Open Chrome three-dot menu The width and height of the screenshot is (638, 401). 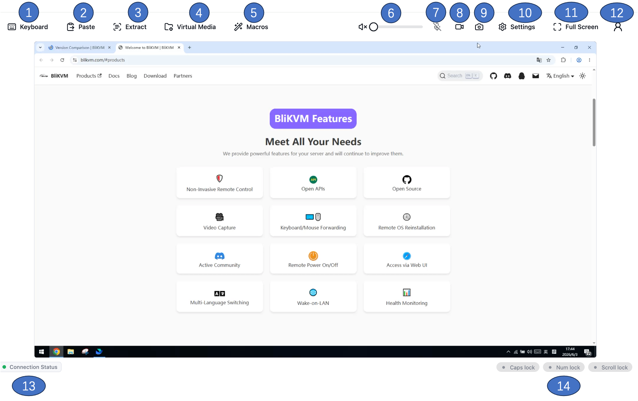click(x=589, y=60)
